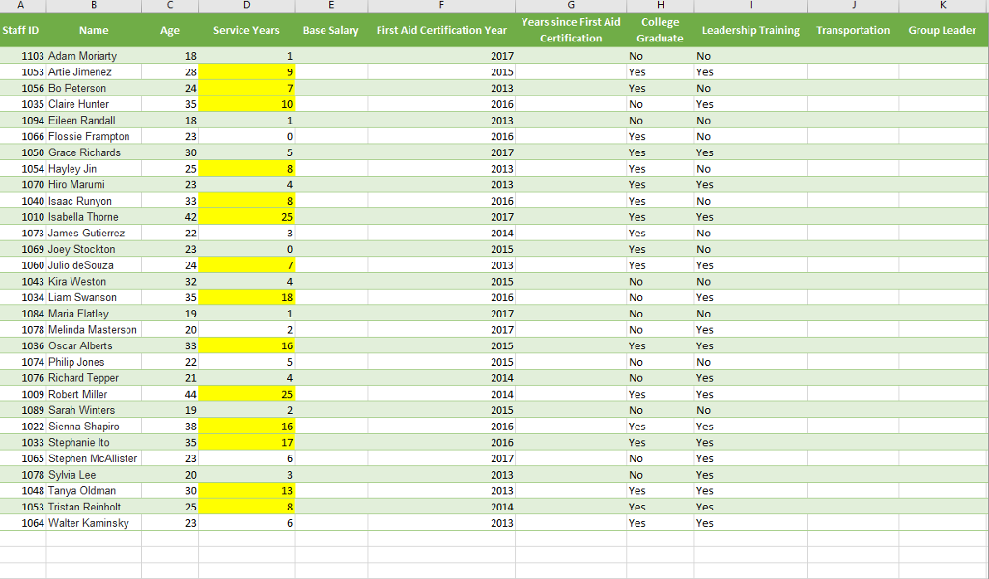Select the cell with Eileen Randall

pyautogui.click(x=94, y=121)
